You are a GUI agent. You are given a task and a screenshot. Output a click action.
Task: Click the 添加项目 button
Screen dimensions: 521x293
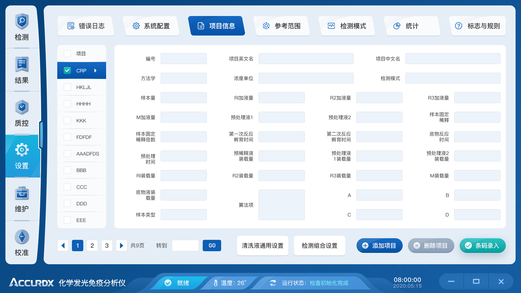click(379, 246)
